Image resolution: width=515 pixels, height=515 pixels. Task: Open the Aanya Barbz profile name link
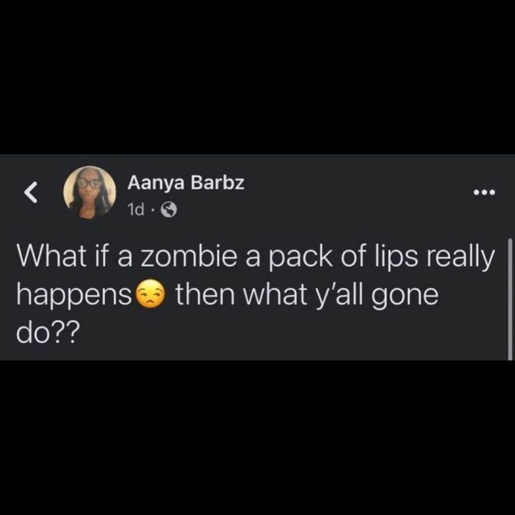[186, 182]
